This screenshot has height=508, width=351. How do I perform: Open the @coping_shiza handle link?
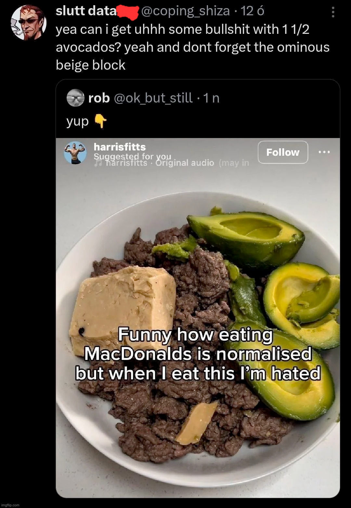[186, 11]
